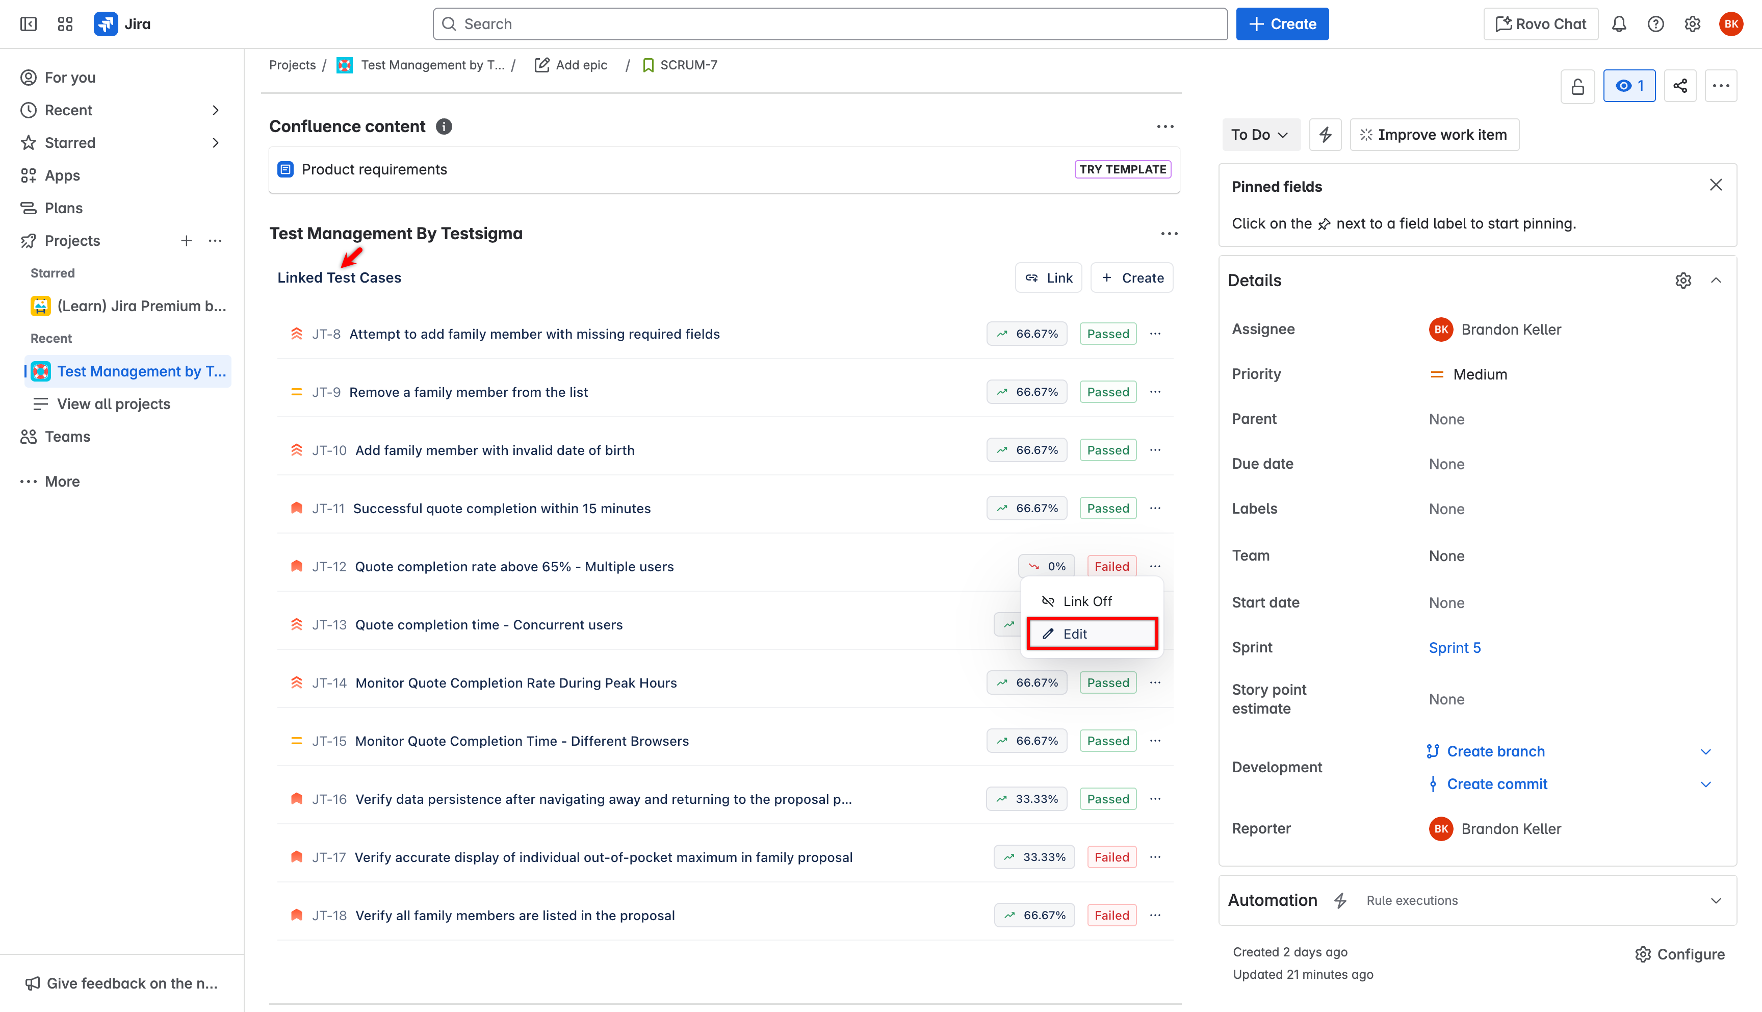Show Confluence content info icon
The width and height of the screenshot is (1762, 1012).
[x=444, y=127]
